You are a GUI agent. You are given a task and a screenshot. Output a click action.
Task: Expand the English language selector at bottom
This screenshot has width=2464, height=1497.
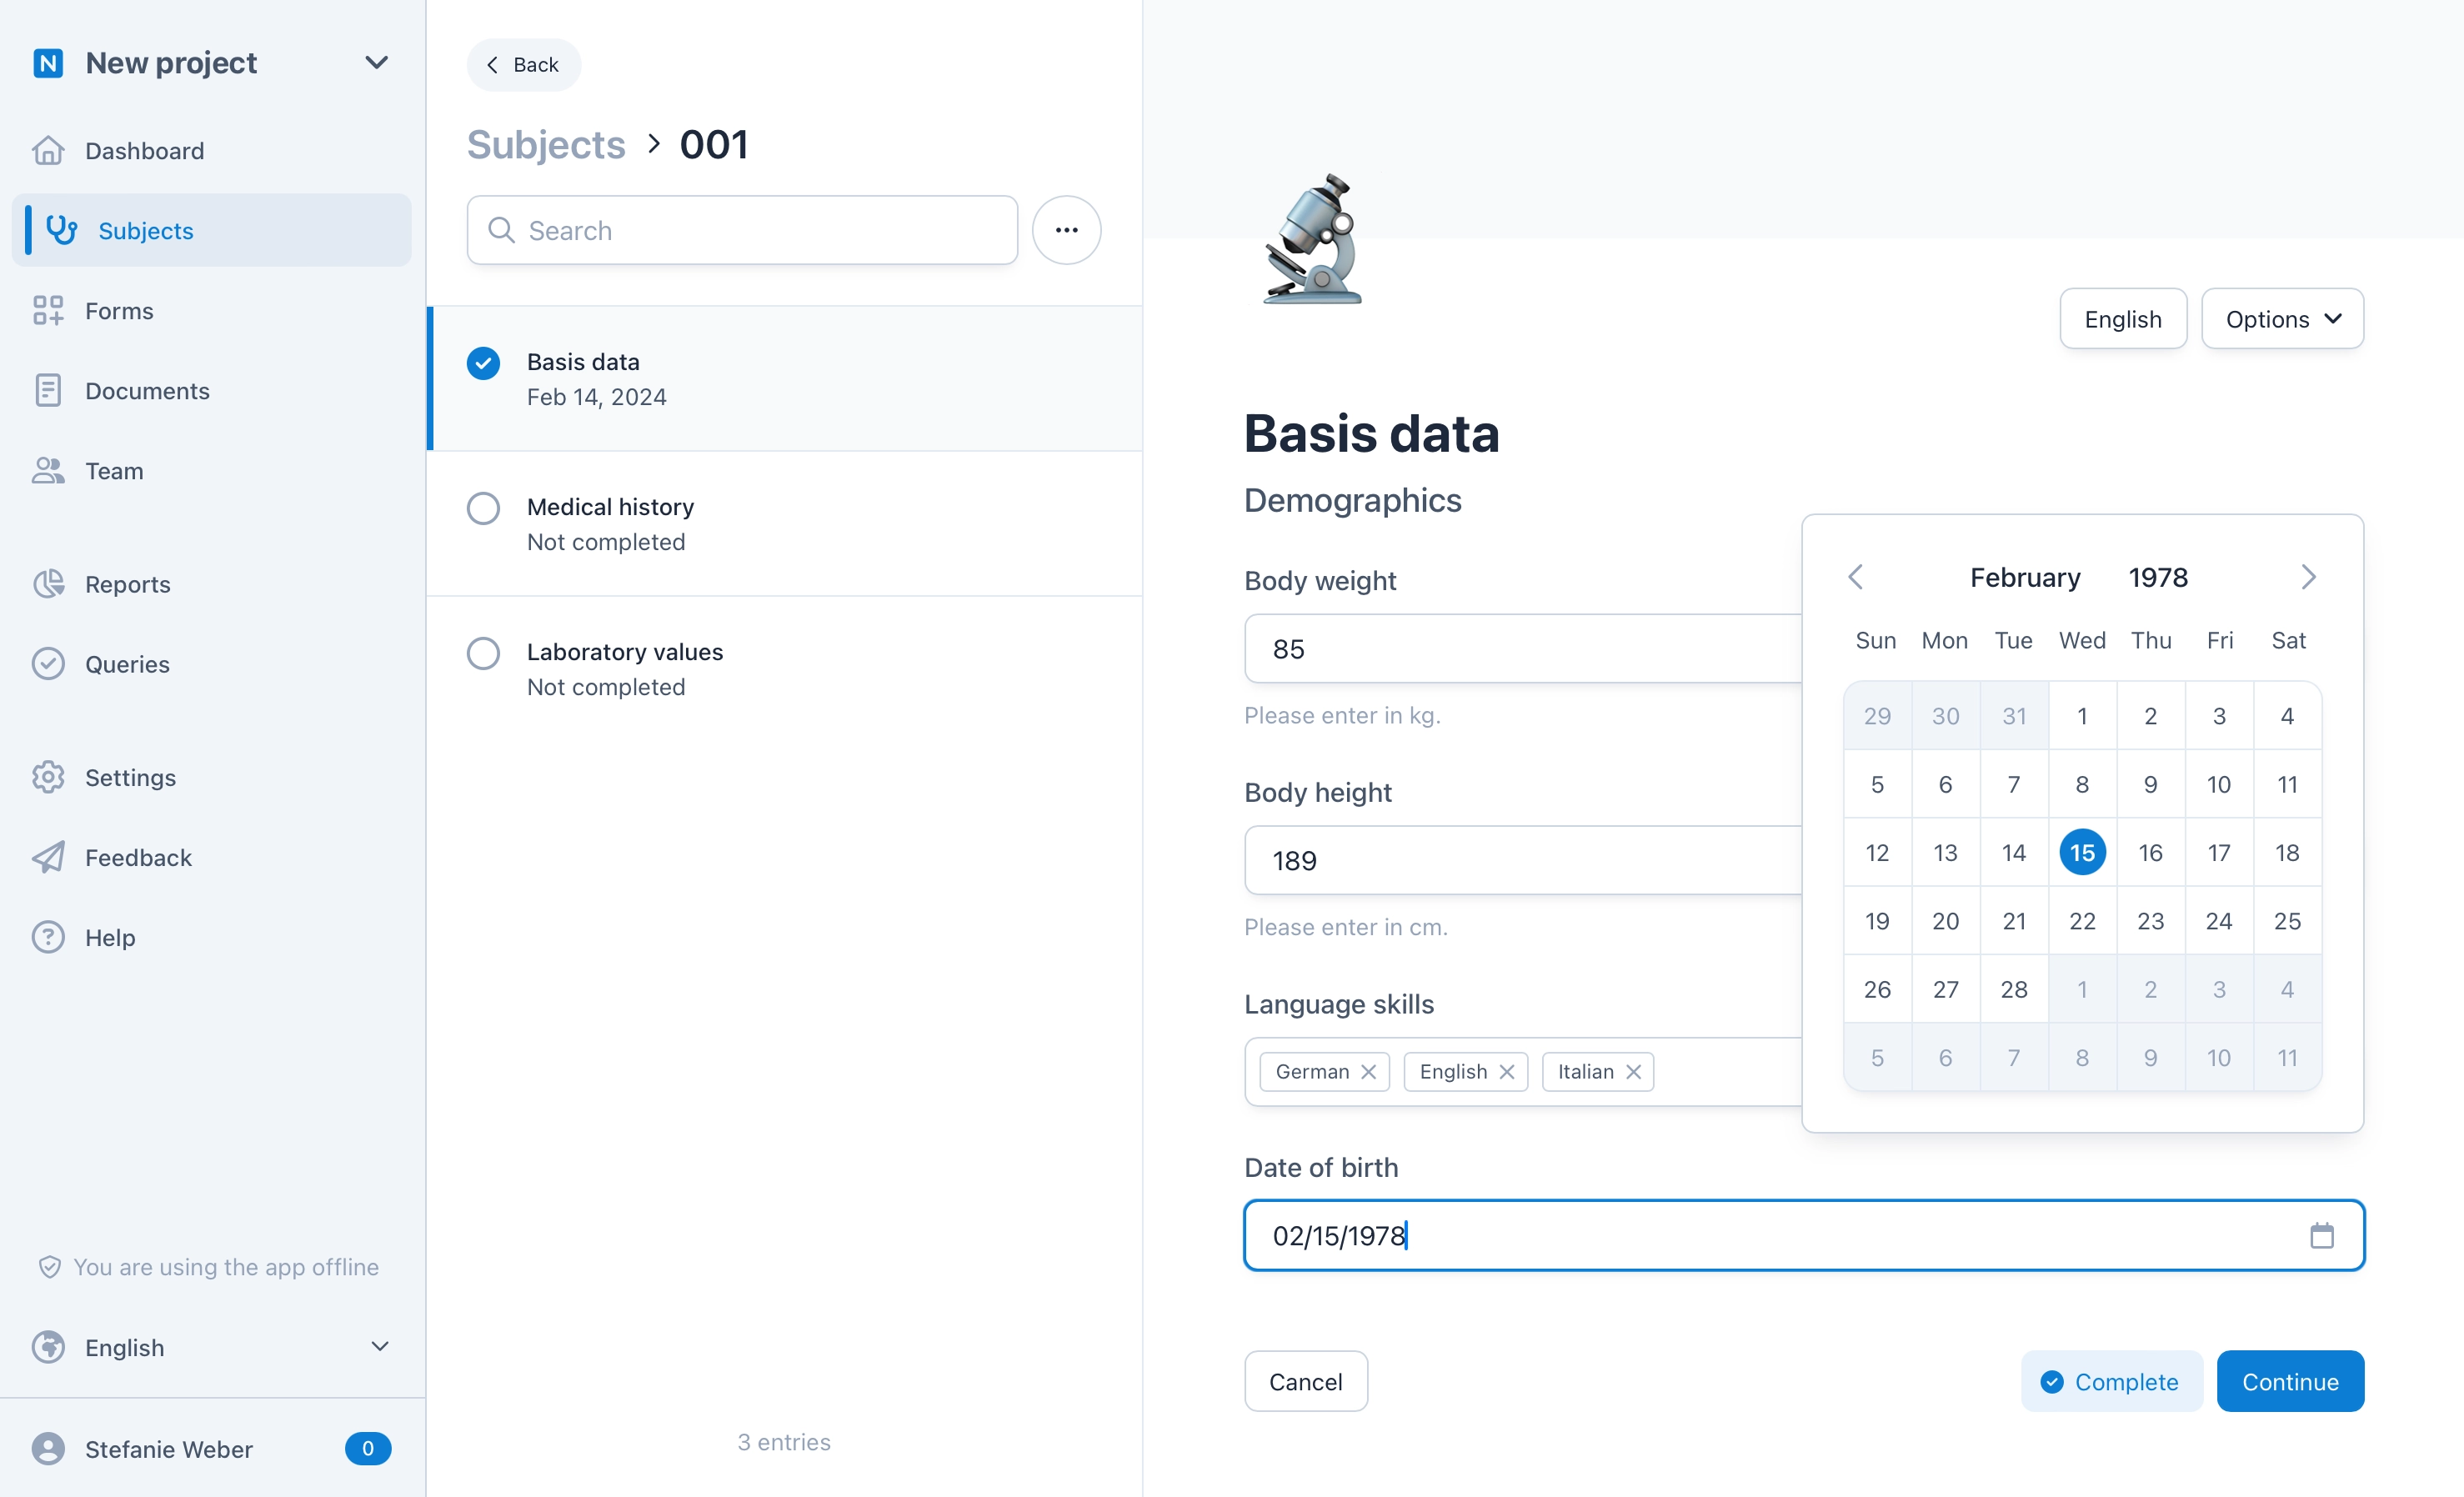(211, 1346)
